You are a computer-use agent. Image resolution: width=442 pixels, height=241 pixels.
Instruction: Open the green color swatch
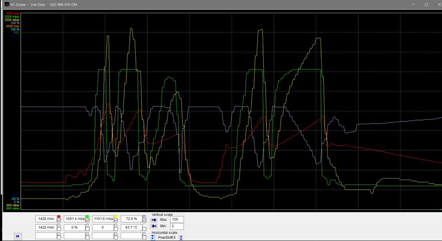click(87, 216)
